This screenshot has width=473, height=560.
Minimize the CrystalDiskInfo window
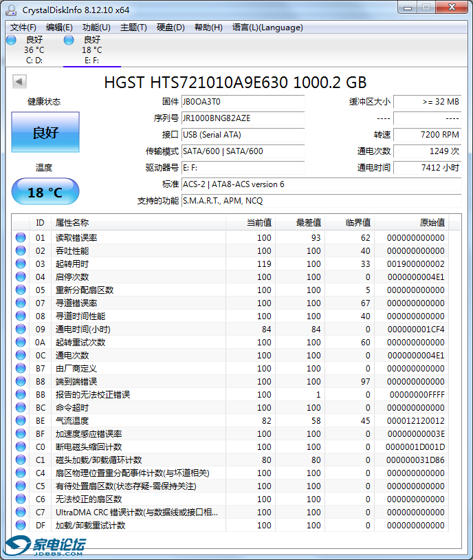point(408,7)
